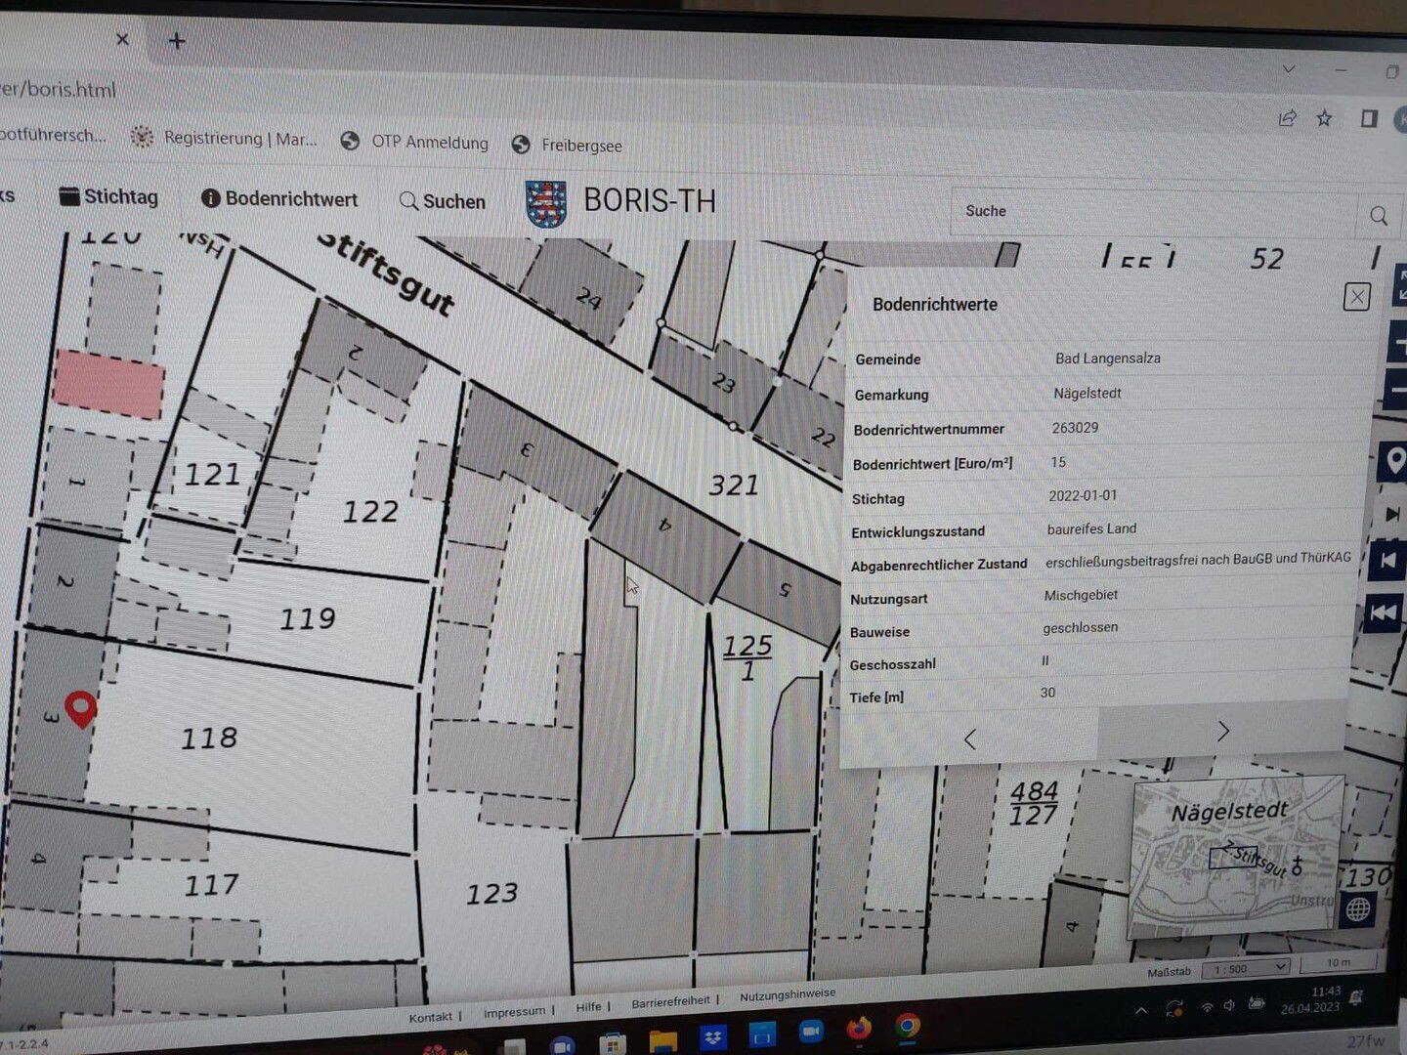Open Microsoft Store from the taskbar
This screenshot has width=1407, height=1055.
coord(613,1043)
